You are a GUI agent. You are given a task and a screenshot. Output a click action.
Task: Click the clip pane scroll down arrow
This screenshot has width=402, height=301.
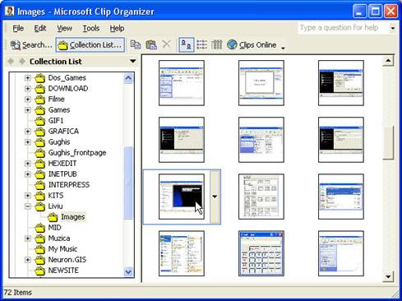pos(388,276)
